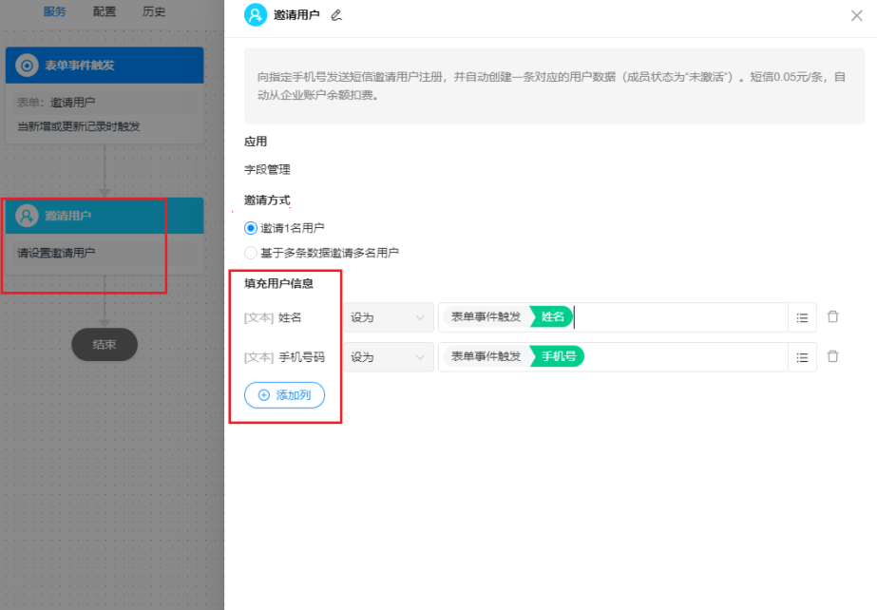The height and width of the screenshot is (610, 877).
Task: Enable the multi-user invite radio option
Action: click(250, 252)
